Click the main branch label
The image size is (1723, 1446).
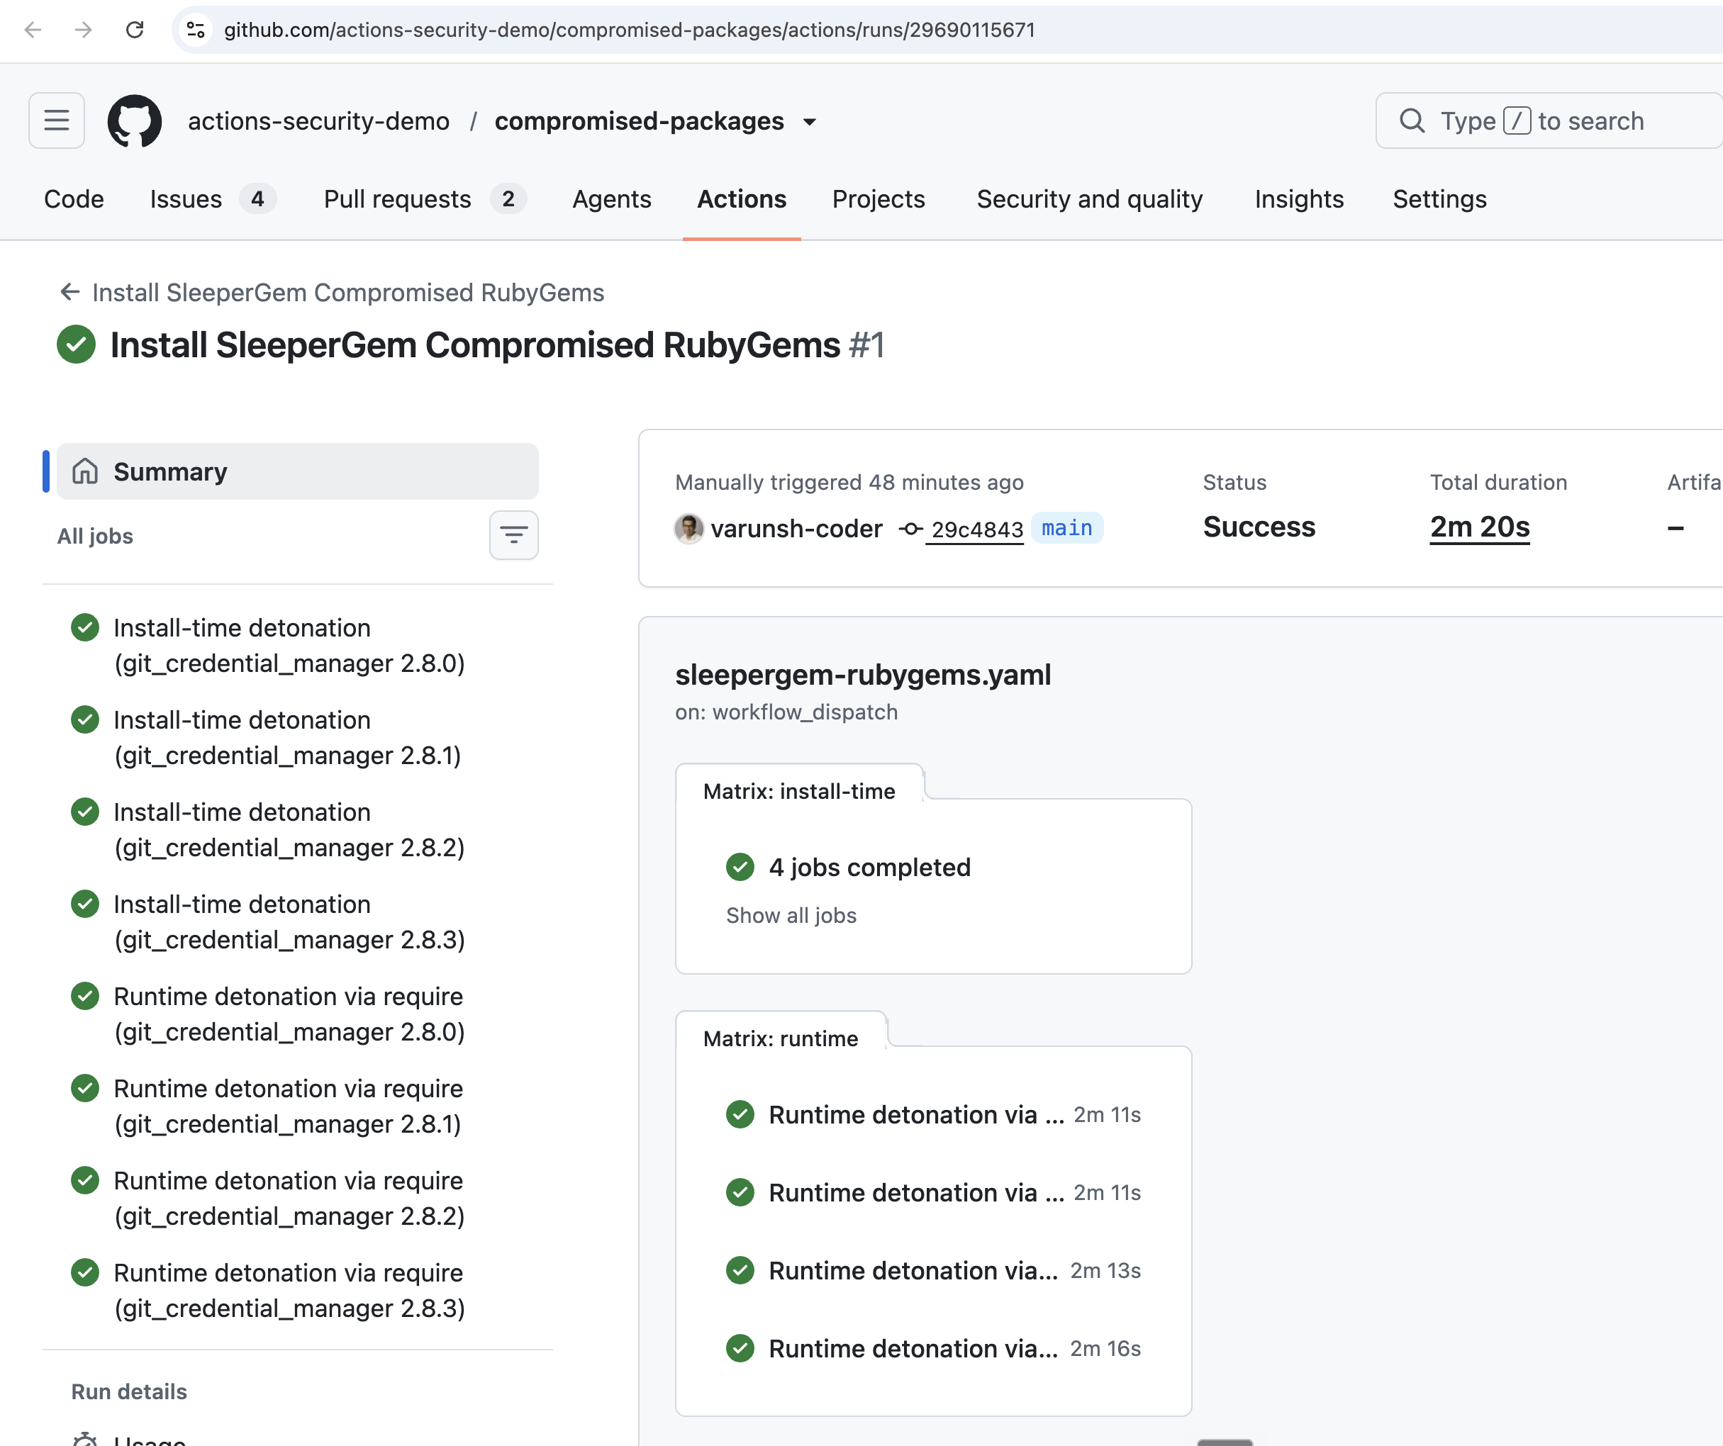1066,528
